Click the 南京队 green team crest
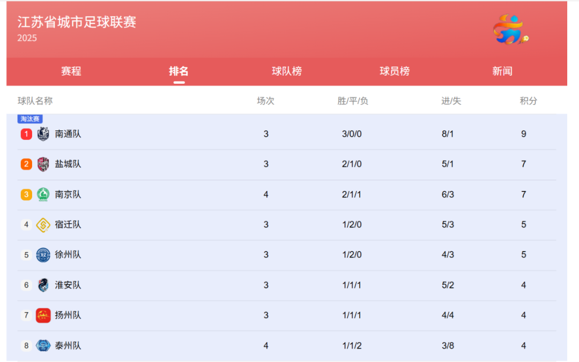579x362 pixels. pos(43,194)
